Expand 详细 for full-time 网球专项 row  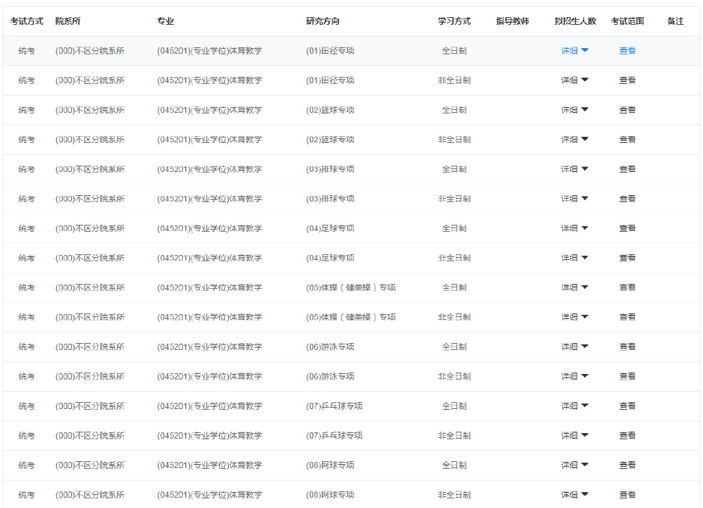[575, 465]
